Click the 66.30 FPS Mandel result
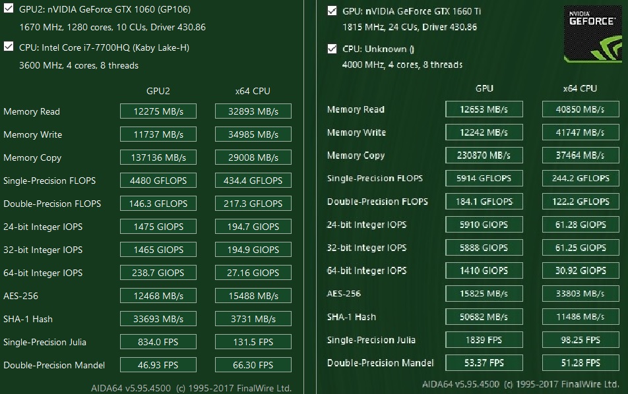This screenshot has height=394, width=628. tap(253, 365)
